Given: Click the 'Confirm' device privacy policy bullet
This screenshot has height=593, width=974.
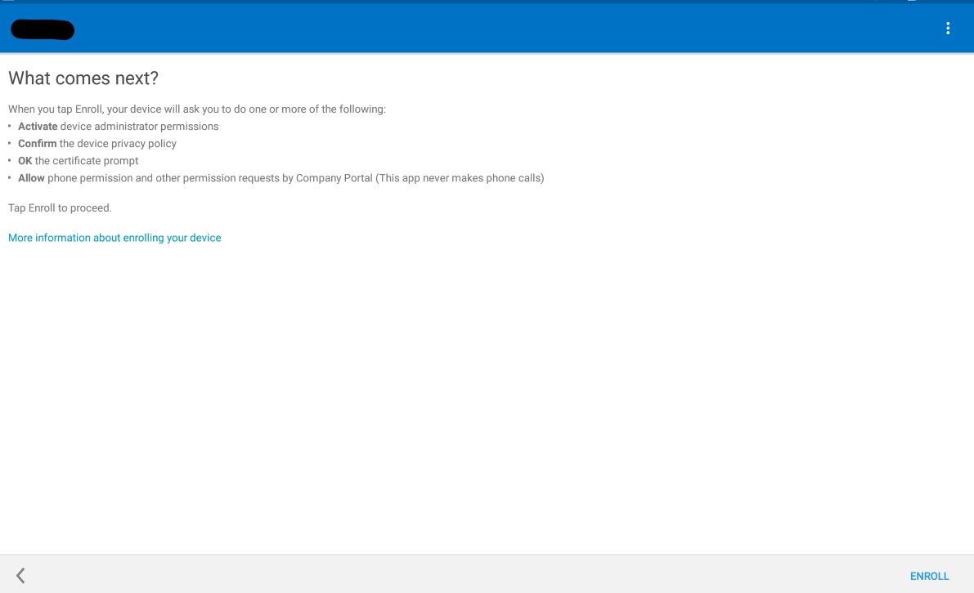Looking at the screenshot, I should point(97,143).
